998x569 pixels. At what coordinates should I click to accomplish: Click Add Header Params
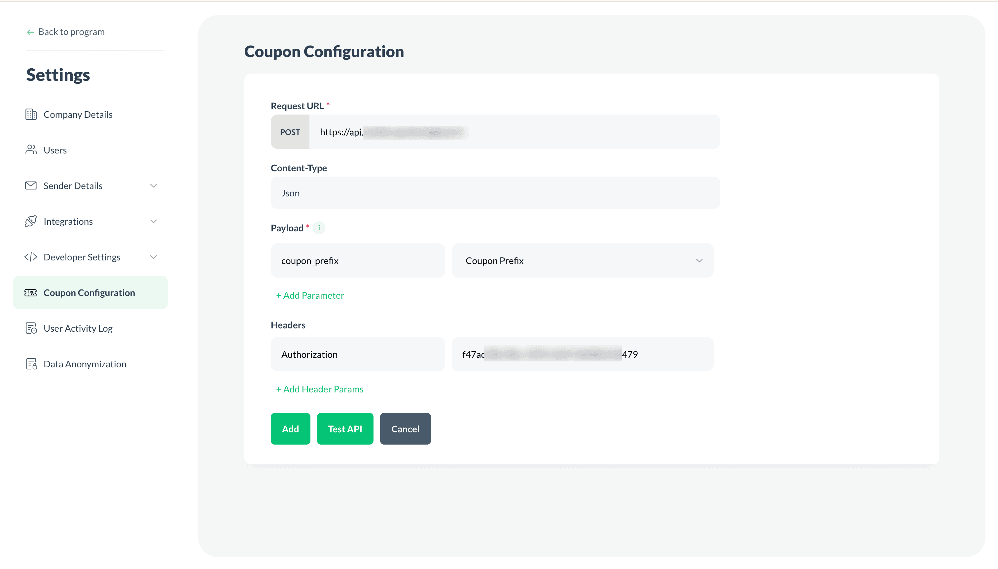[x=319, y=389]
